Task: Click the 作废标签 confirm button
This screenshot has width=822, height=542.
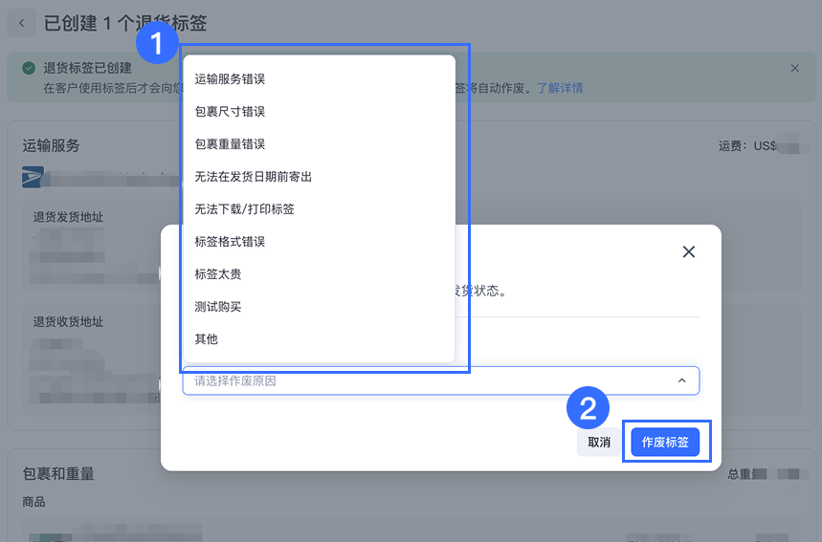Action: pos(665,442)
